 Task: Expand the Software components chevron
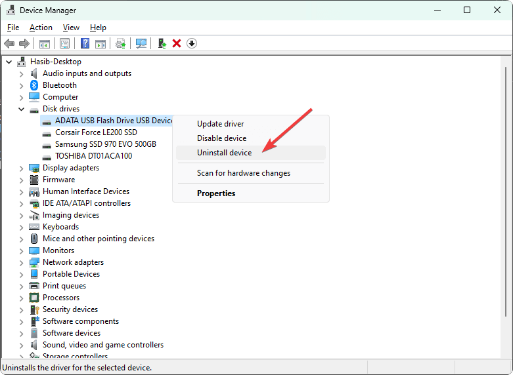coord(21,322)
